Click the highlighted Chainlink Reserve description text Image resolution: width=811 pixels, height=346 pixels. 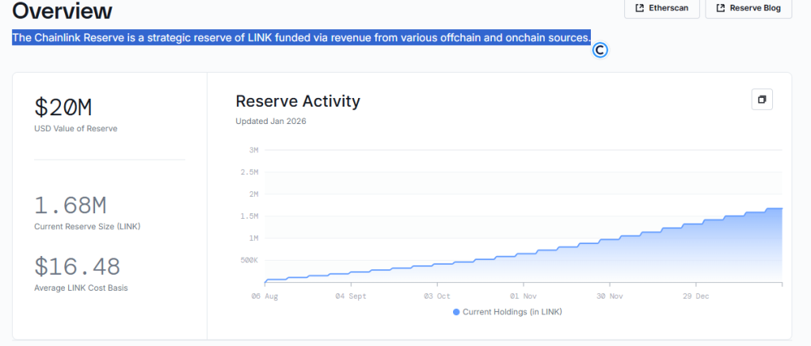click(x=301, y=37)
